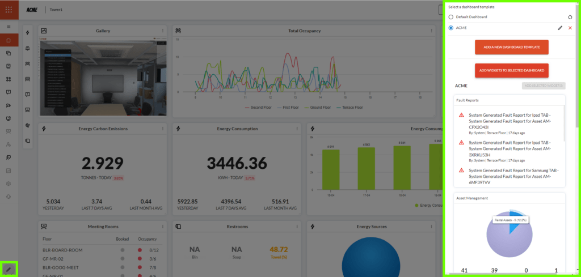This screenshot has width=581, height=277.
Task: Select the ACME template radio button
Action: click(451, 28)
